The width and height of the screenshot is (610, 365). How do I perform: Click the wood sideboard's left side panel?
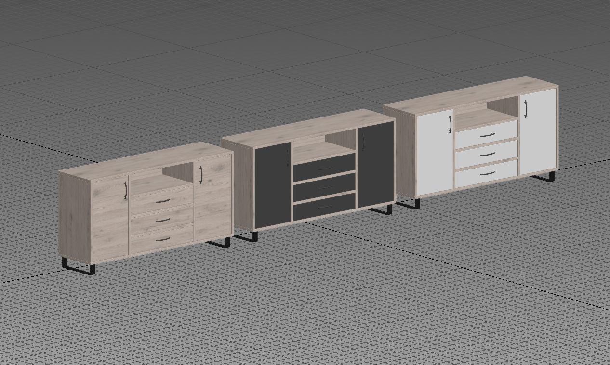(75, 218)
